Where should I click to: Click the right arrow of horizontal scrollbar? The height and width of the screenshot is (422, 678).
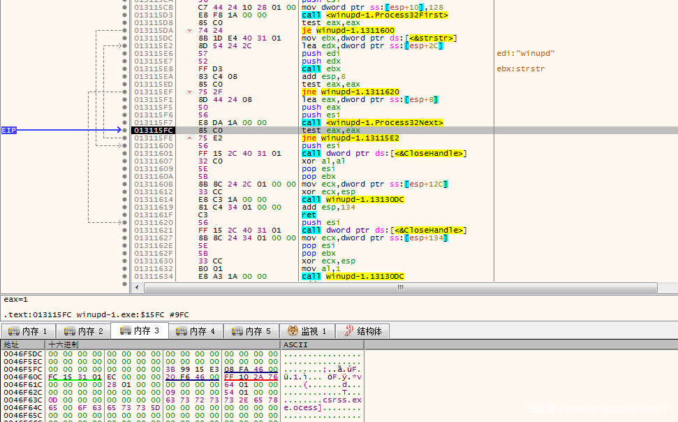coord(653,287)
